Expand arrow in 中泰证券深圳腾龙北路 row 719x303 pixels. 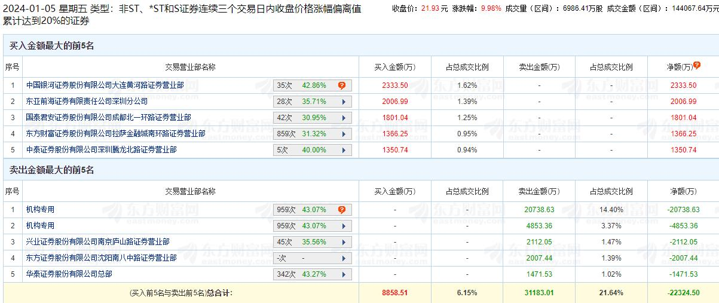tap(344, 150)
